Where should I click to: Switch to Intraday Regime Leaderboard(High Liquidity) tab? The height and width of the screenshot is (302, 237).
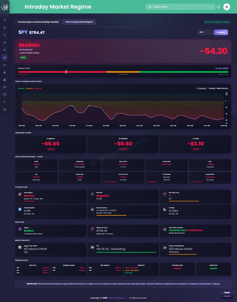(38, 22)
